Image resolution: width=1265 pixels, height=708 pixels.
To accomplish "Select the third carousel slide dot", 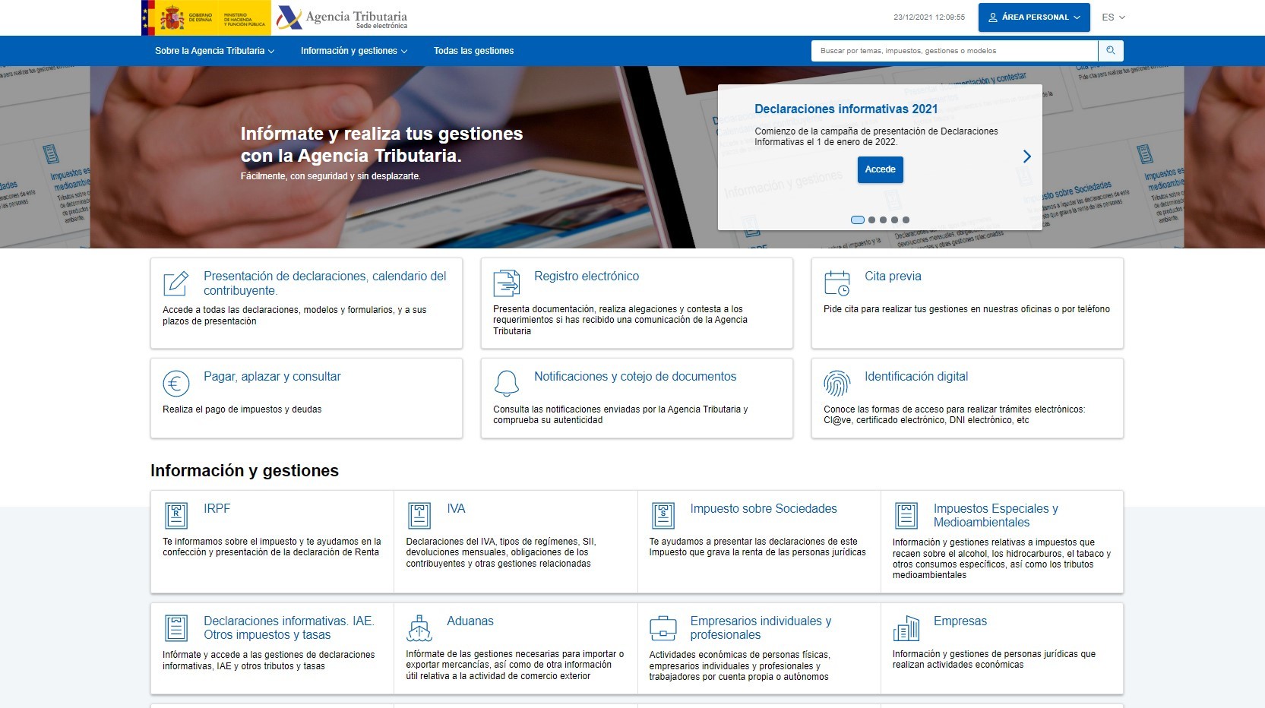I will point(883,220).
